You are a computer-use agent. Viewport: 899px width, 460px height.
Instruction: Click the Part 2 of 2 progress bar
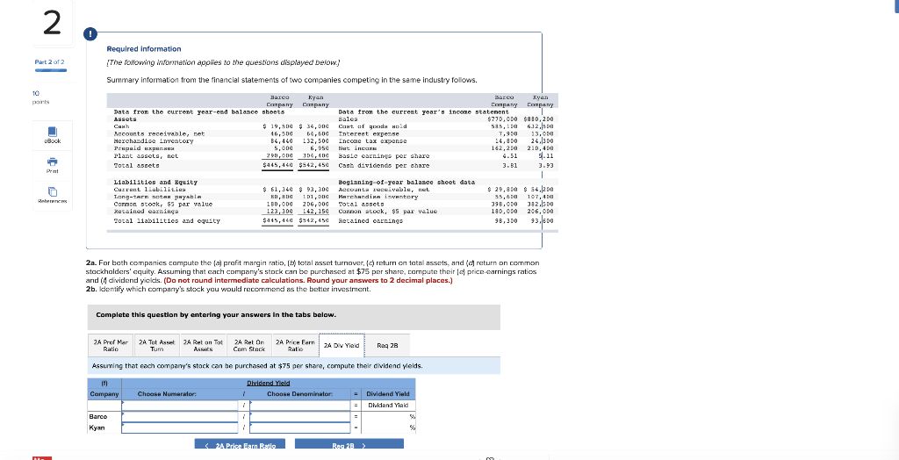point(50,70)
